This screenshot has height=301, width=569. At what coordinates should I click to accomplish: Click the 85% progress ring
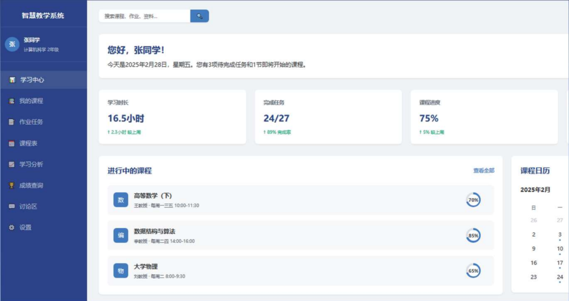tap(473, 236)
